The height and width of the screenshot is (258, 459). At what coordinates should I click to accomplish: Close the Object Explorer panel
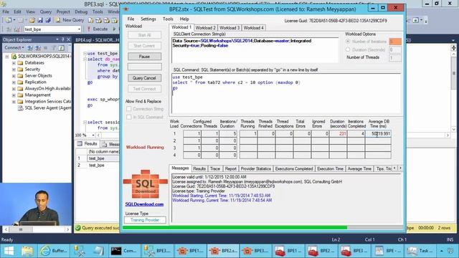point(68,39)
